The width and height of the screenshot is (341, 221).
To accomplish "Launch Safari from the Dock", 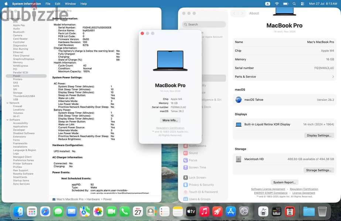I will point(45,211).
